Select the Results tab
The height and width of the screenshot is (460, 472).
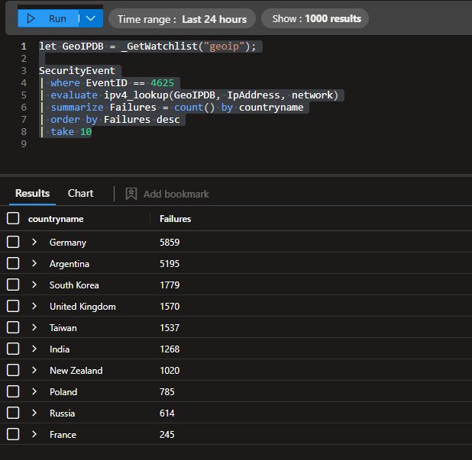32,194
